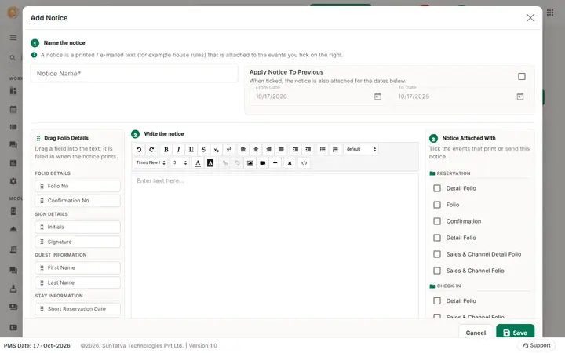Click the redo icon in the editor toolbar
565x353 pixels.
tap(151, 150)
